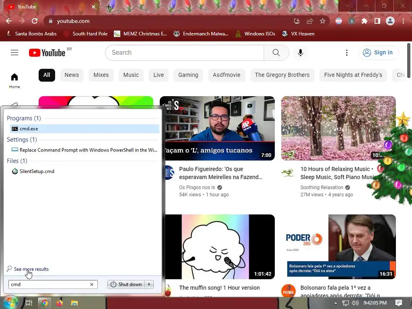Open VX Heaven bookmark
This screenshot has width=412, height=309.
298,34
